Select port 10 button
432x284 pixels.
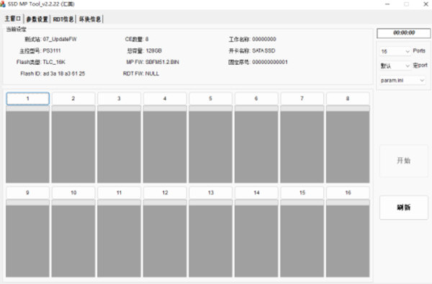[x=73, y=192]
